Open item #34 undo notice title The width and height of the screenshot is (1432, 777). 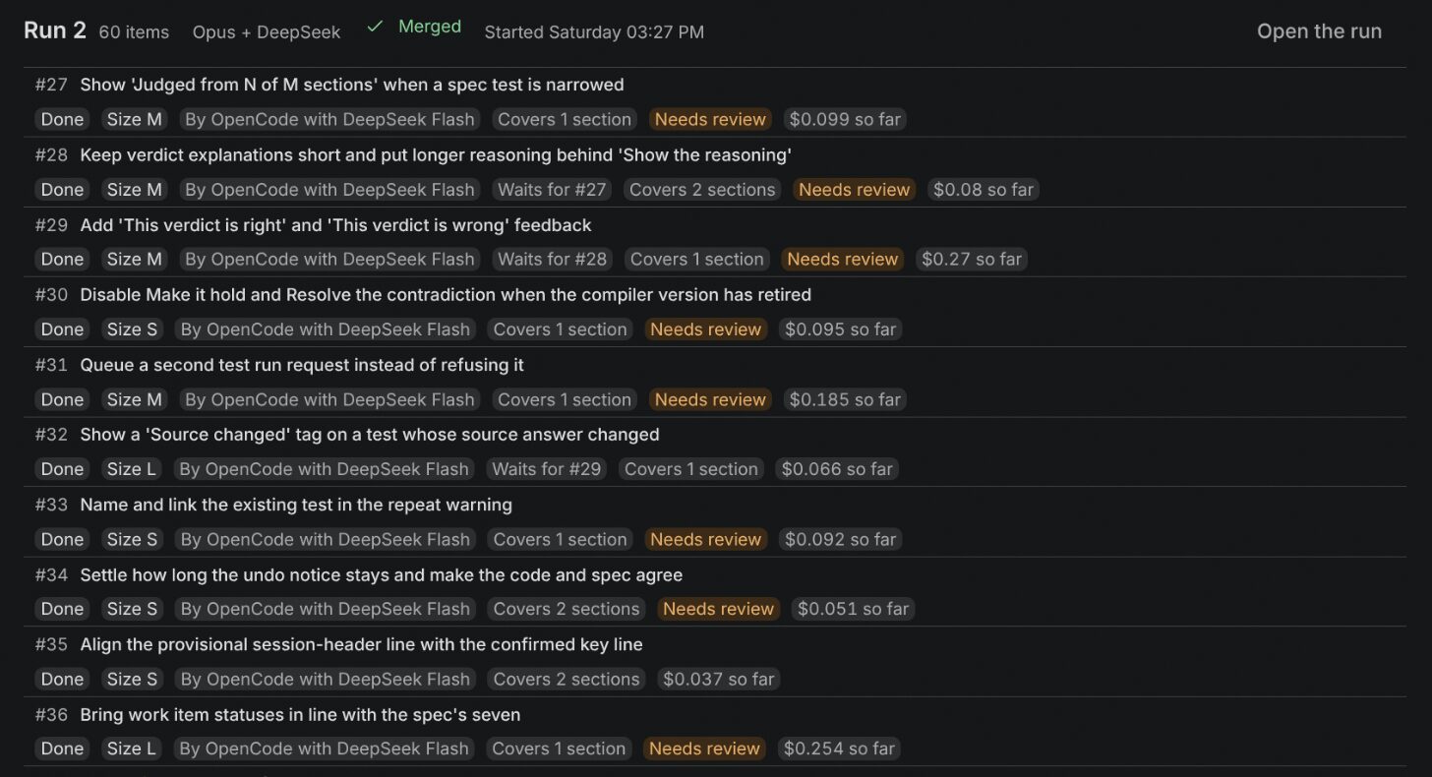pos(382,574)
